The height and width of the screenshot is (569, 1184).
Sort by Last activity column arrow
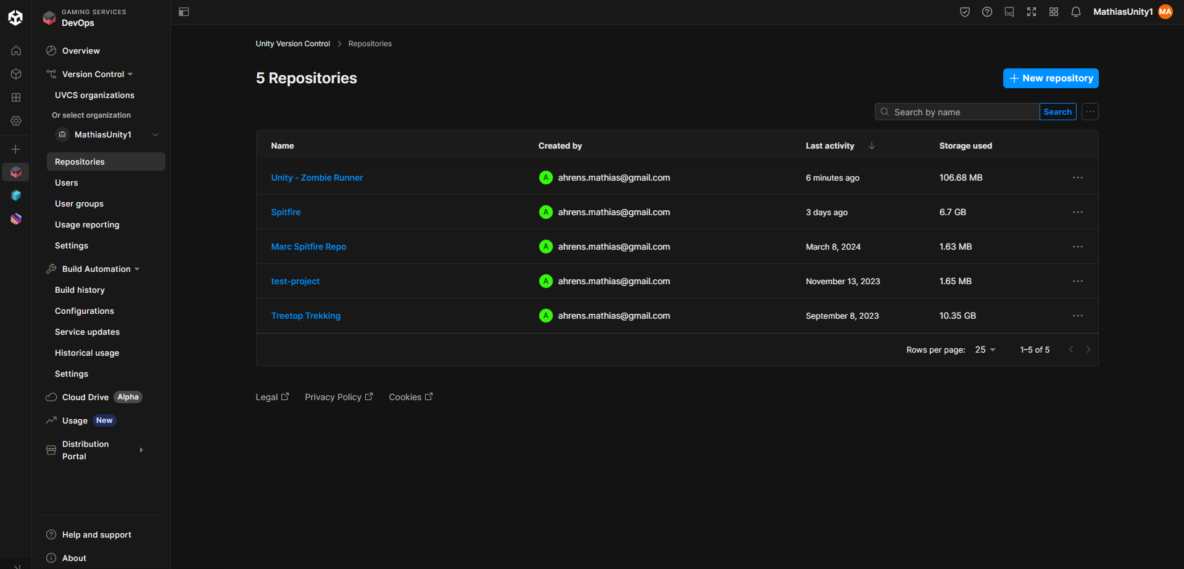coord(871,146)
